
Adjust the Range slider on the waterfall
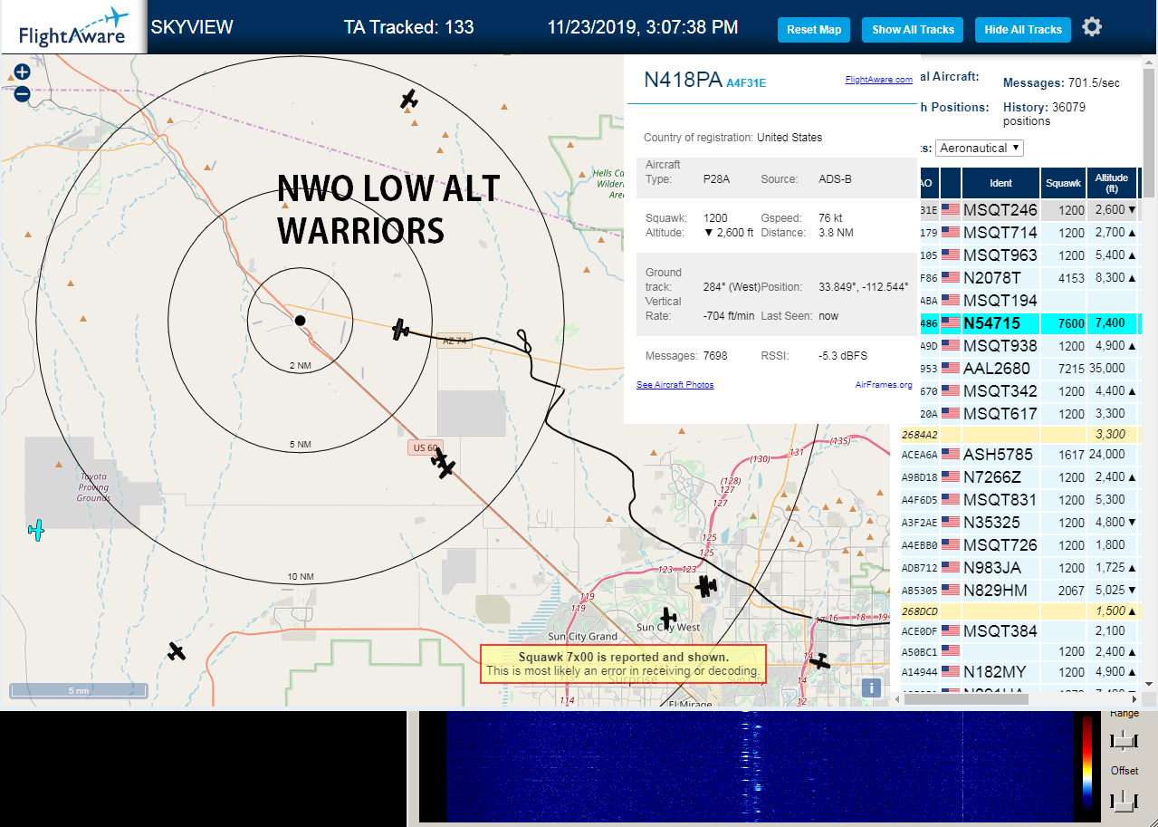pos(1124,741)
